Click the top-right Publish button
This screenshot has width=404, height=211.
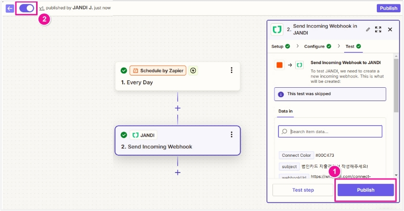pyautogui.click(x=388, y=8)
